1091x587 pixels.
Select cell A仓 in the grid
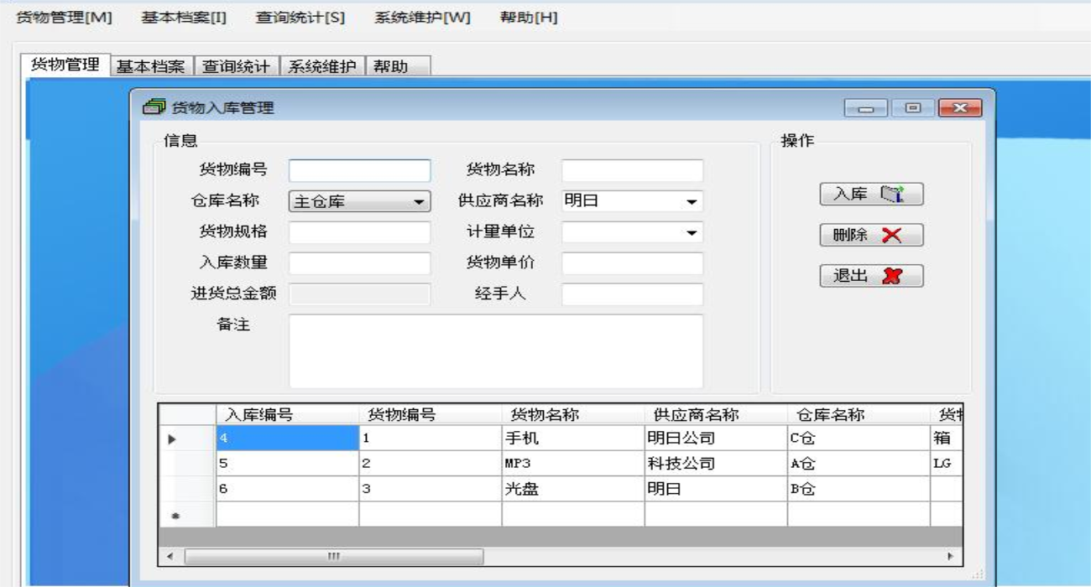click(859, 464)
